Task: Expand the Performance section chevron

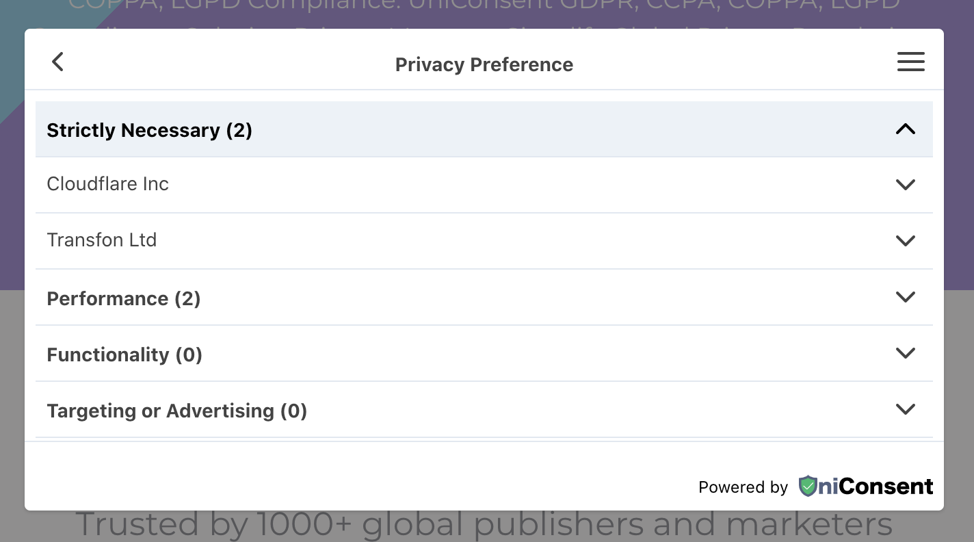Action: [905, 297]
